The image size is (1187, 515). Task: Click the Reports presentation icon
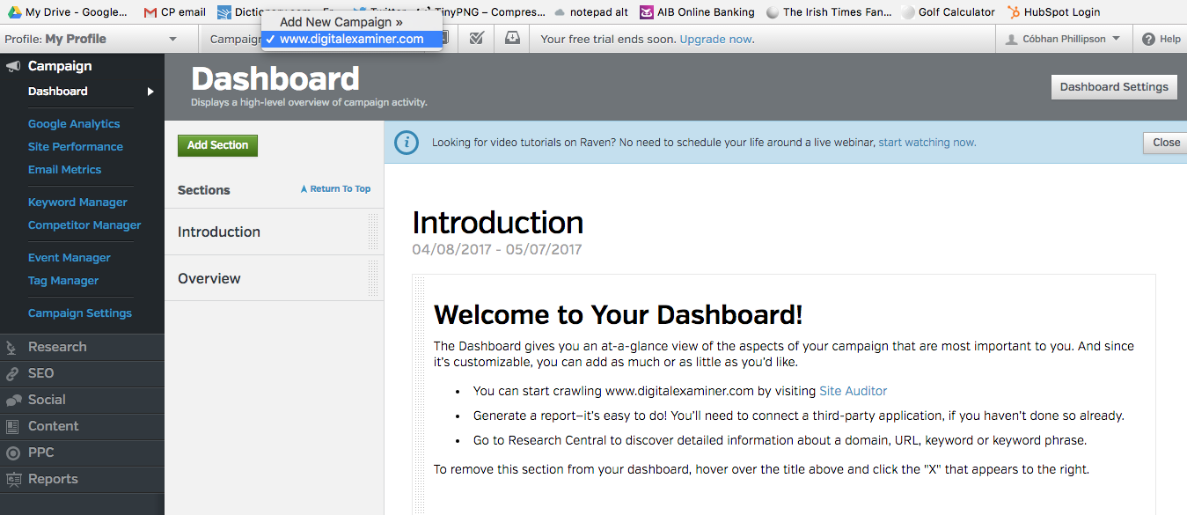tap(13, 480)
